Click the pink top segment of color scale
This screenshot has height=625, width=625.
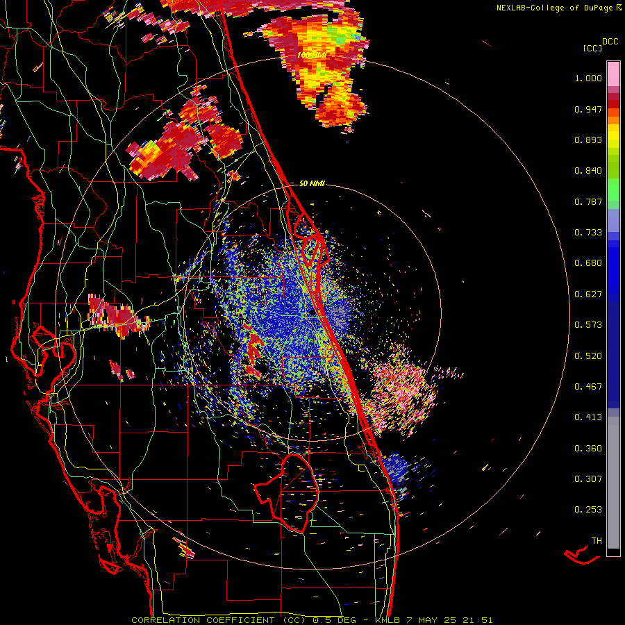pos(613,74)
